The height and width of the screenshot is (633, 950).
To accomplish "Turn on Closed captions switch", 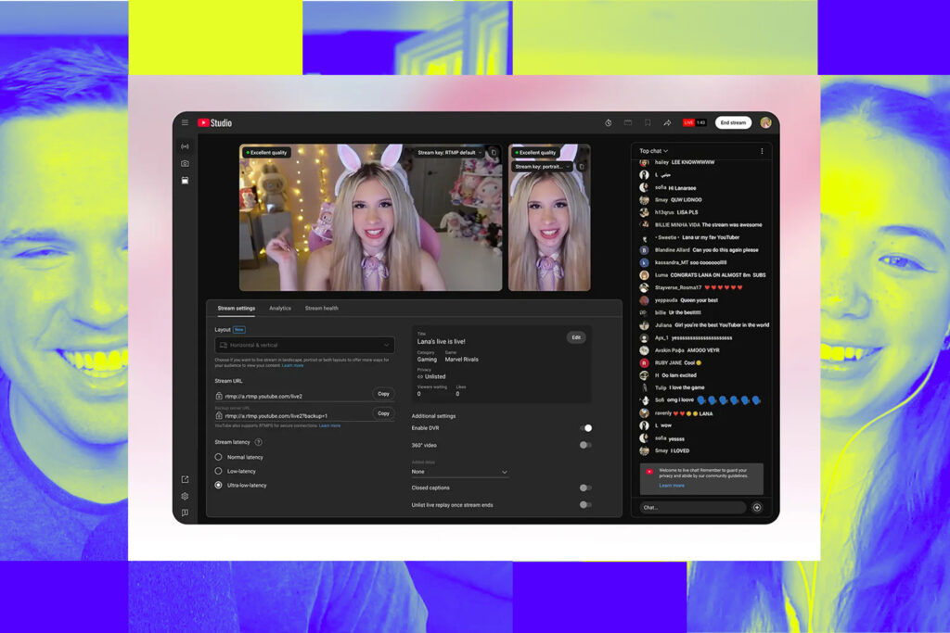I will point(585,487).
